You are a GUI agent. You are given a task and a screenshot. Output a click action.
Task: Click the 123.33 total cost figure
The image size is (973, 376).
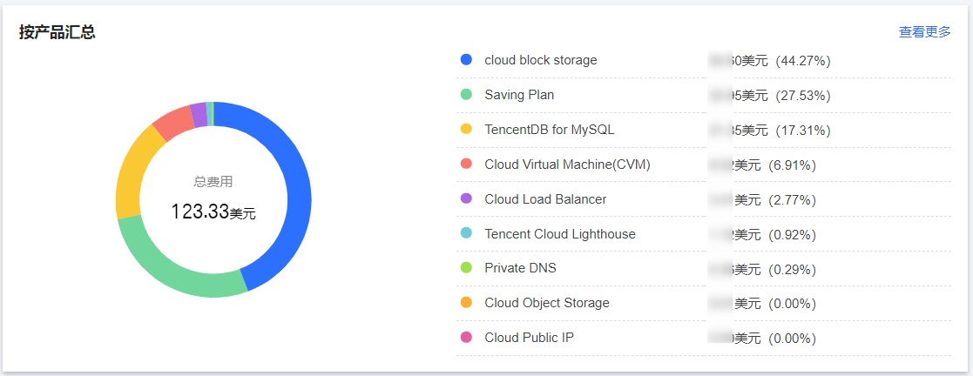pyautogui.click(x=199, y=211)
